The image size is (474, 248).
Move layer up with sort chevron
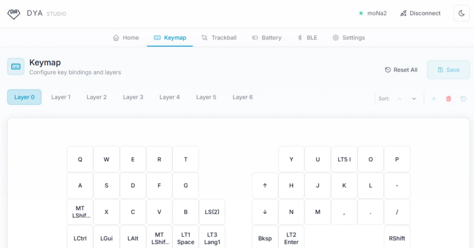pos(399,99)
